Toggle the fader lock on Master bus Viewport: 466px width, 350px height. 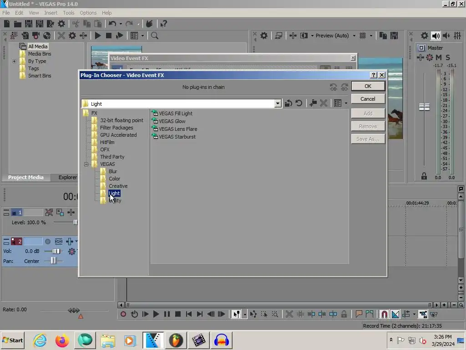pyautogui.click(x=424, y=176)
